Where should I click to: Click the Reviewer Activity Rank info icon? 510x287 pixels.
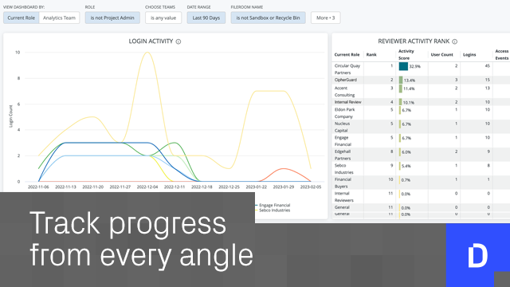click(455, 41)
